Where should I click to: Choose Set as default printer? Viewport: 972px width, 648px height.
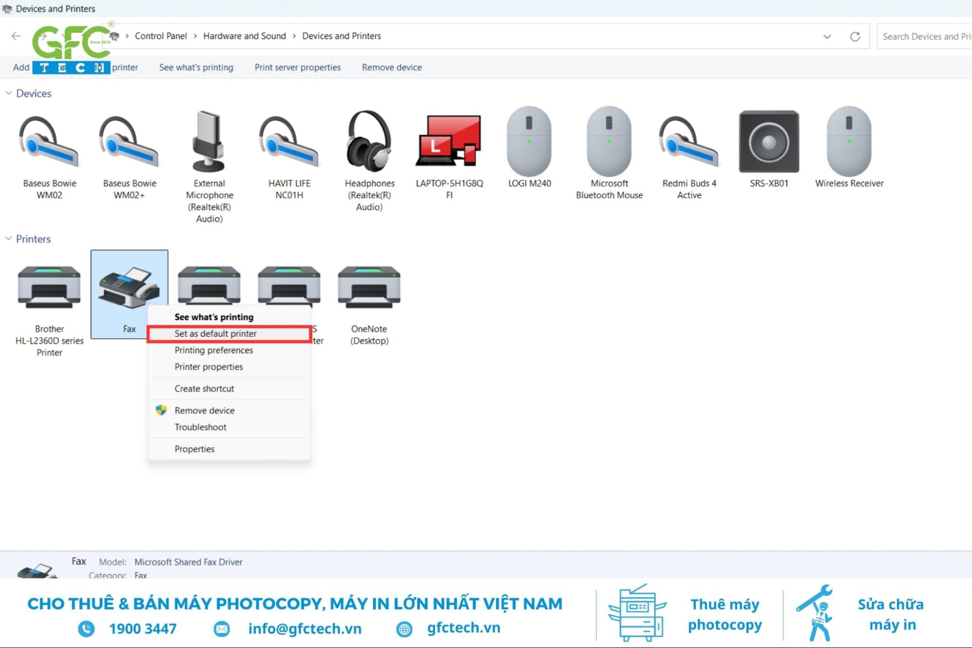tap(229, 334)
